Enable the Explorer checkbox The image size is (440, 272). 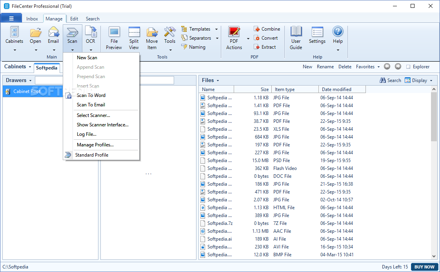pyautogui.click(x=408, y=67)
